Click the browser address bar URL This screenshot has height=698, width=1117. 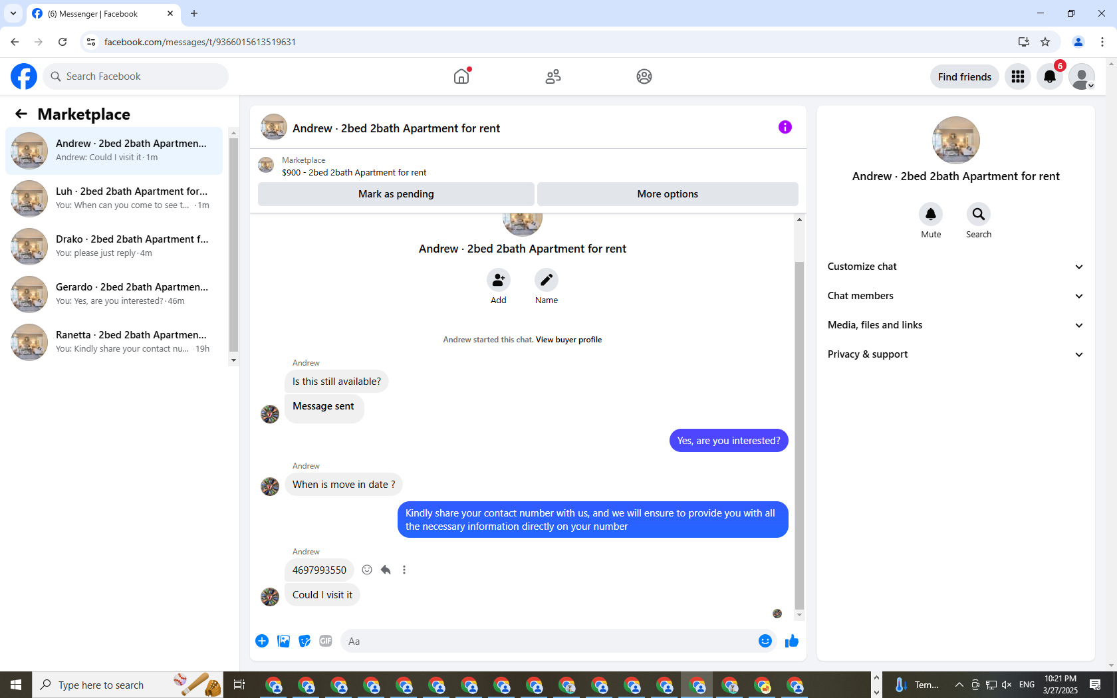200,42
